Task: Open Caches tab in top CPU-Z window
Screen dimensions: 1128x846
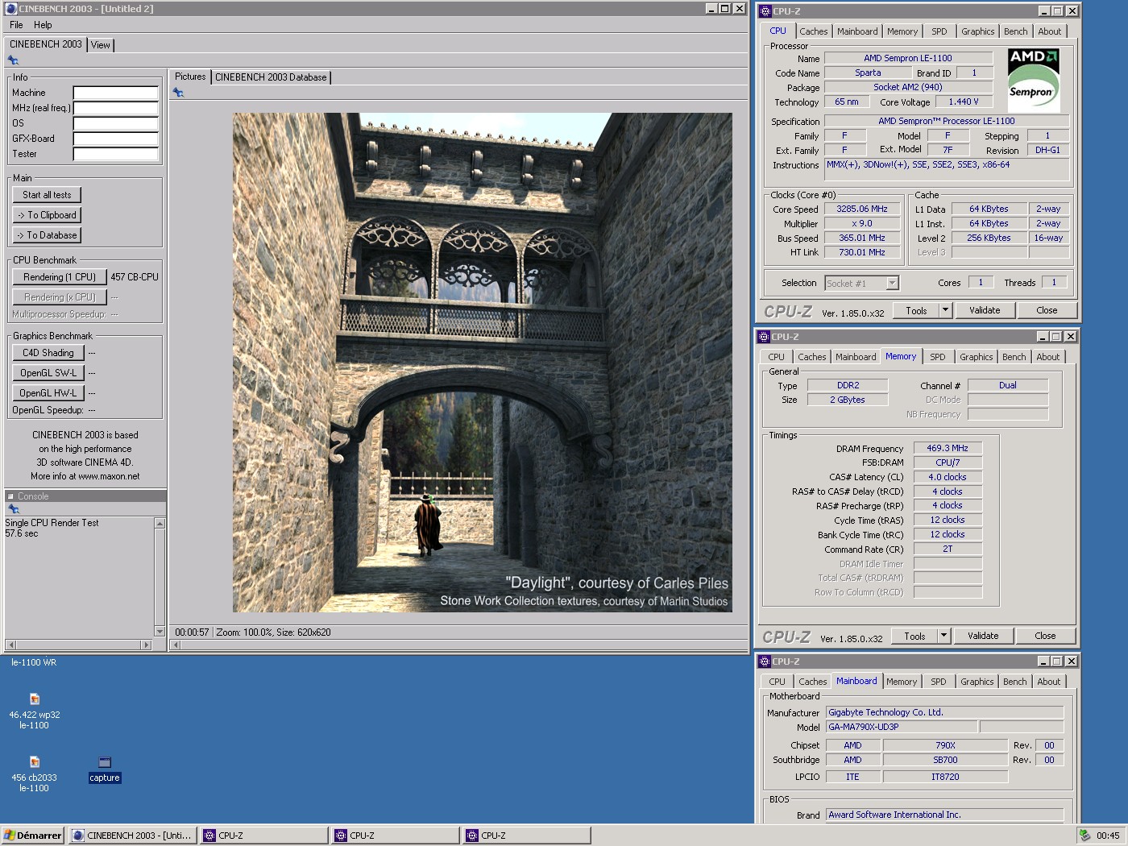Action: [x=814, y=31]
